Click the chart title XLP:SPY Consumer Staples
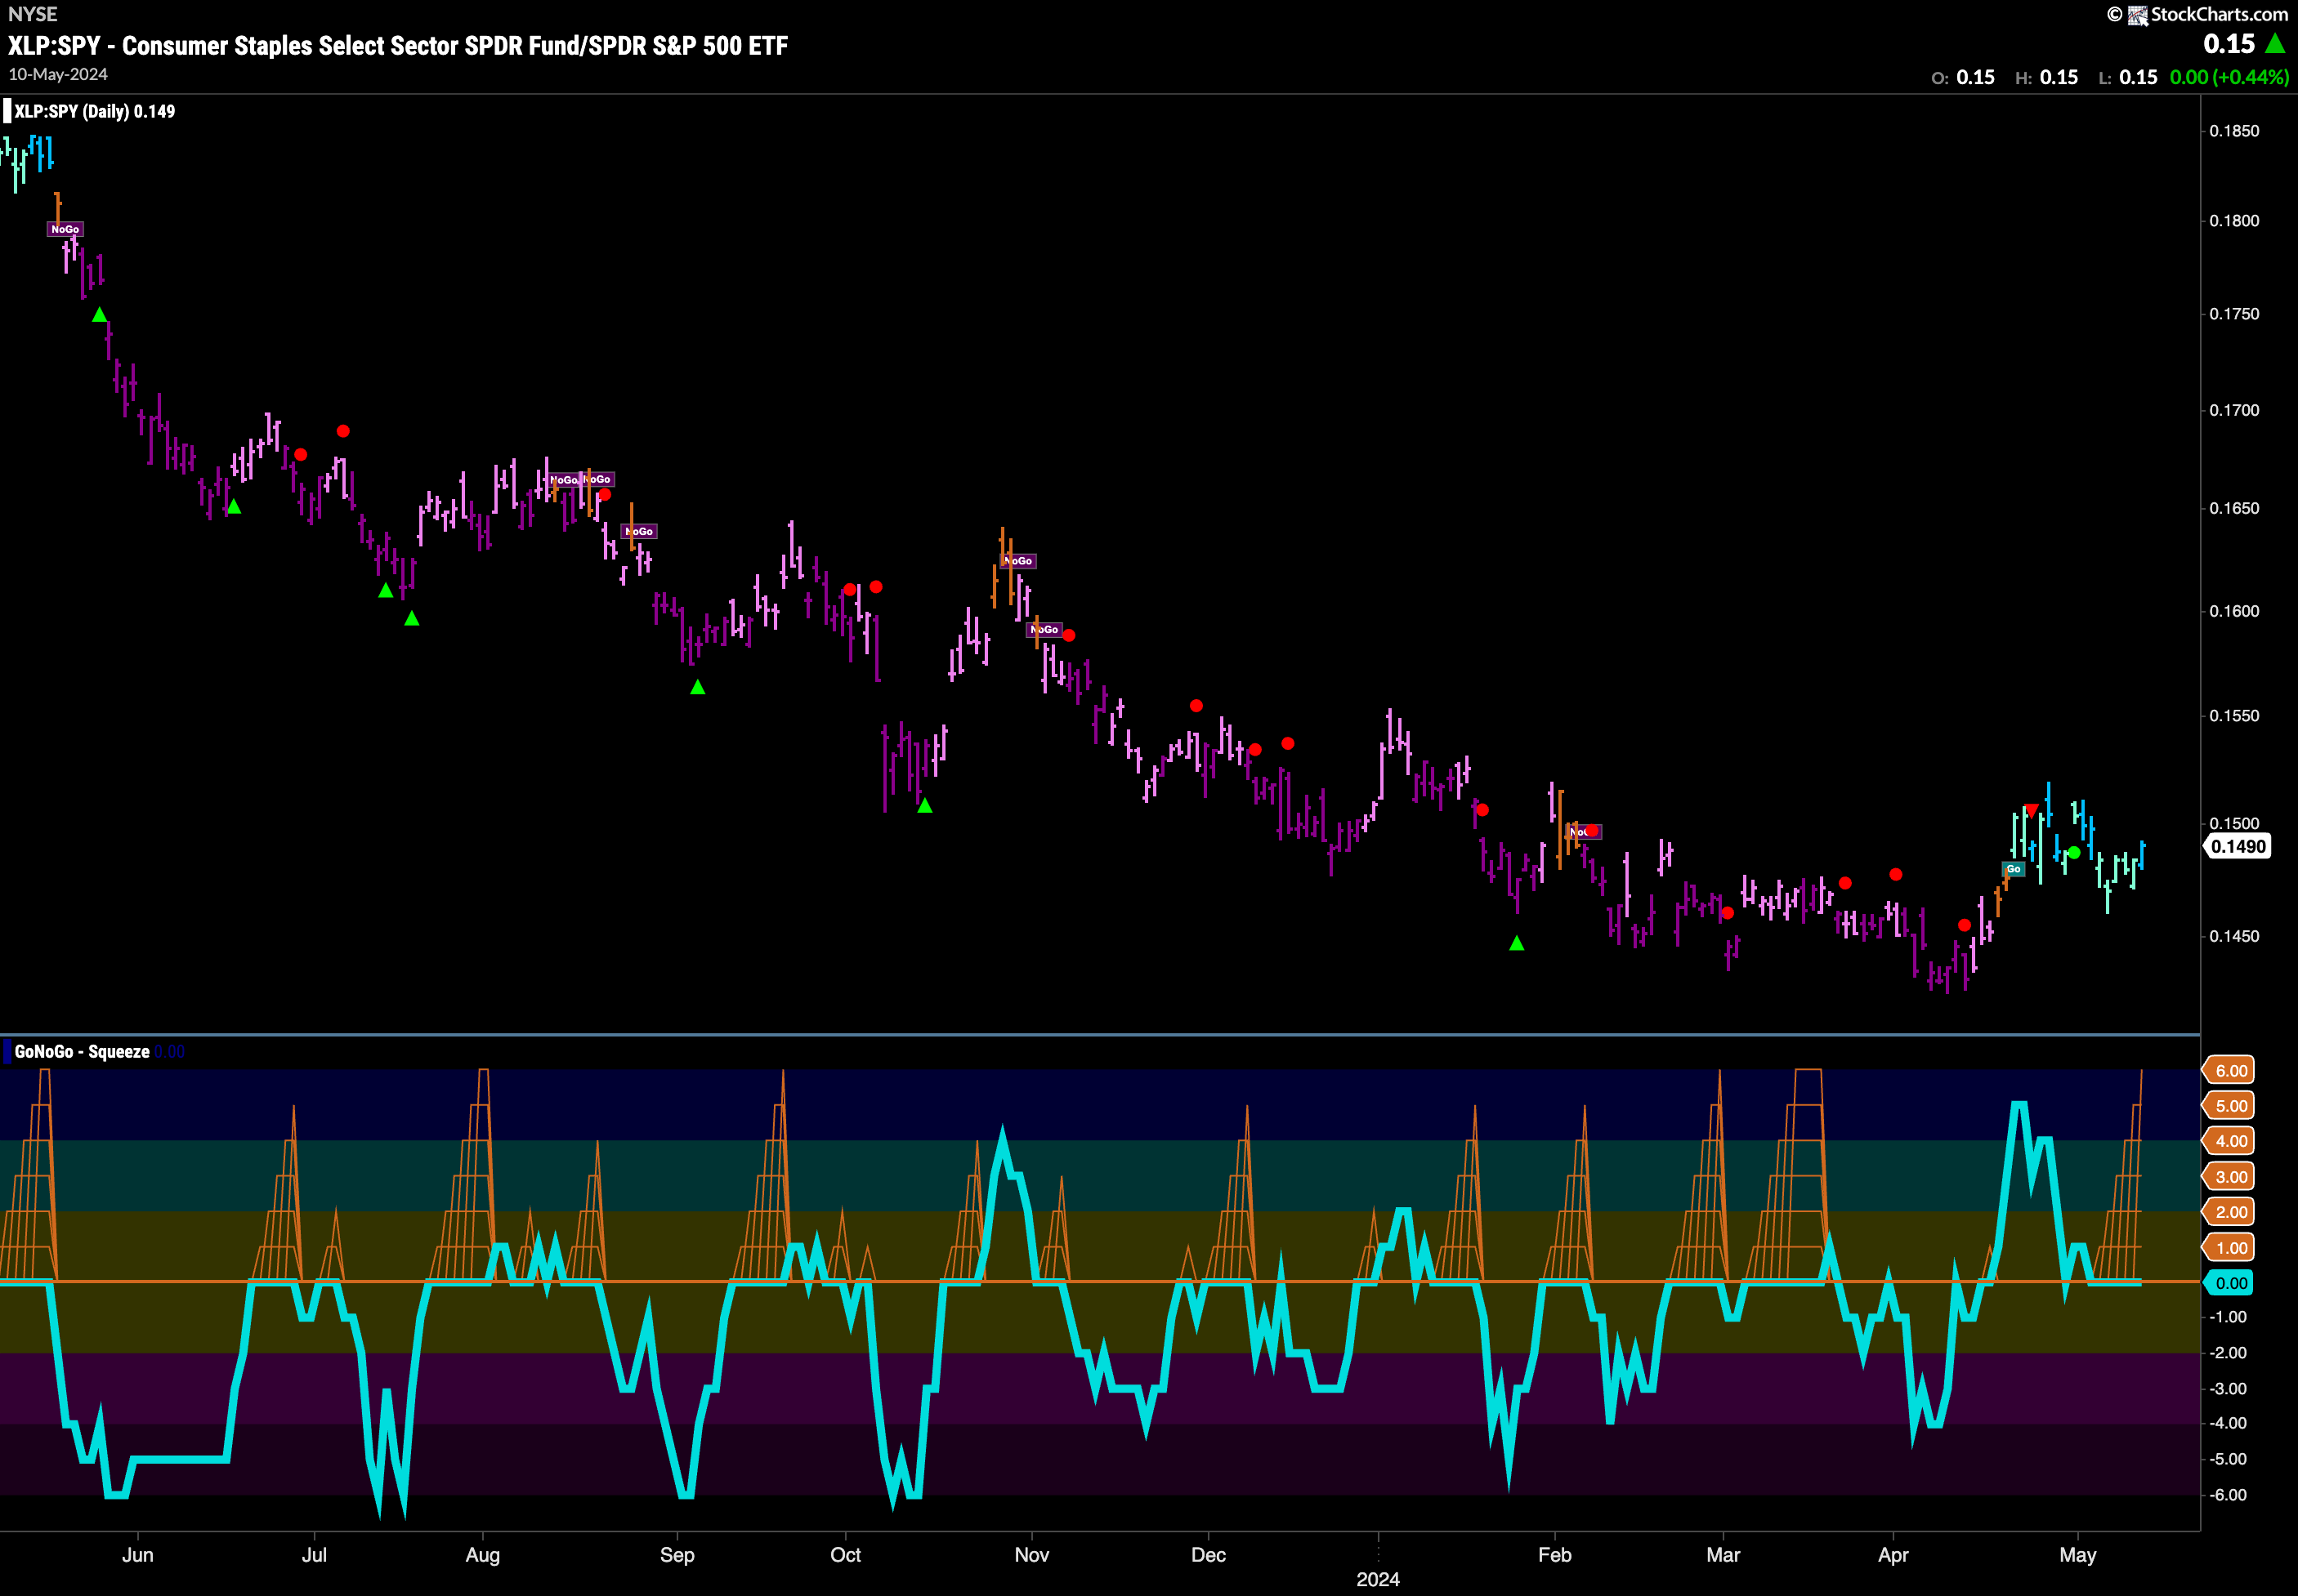The image size is (2298, 1596). pyautogui.click(x=398, y=46)
